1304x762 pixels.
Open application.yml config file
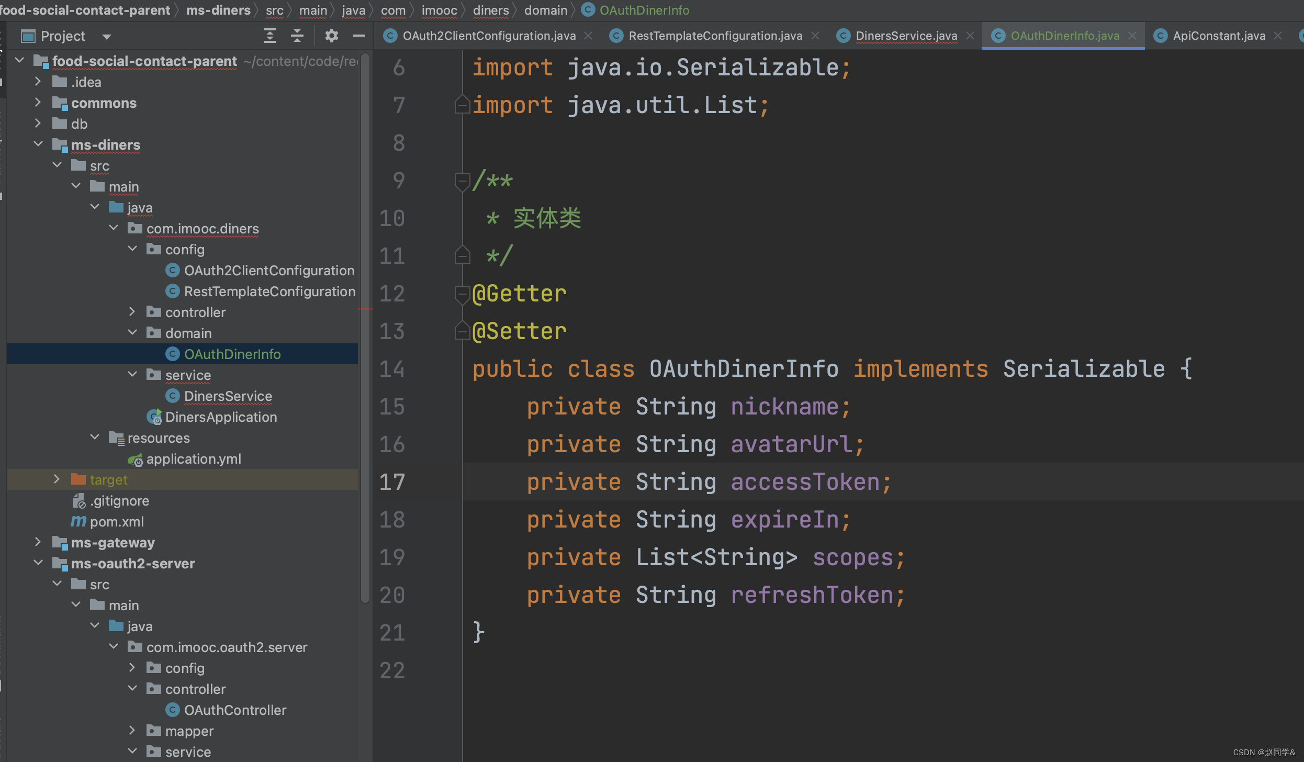(x=193, y=458)
